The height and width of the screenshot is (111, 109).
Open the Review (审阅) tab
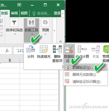(x=14, y=13)
